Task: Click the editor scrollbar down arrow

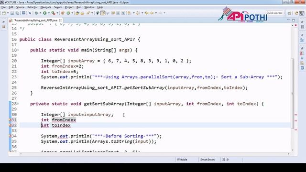Action: click(x=292, y=150)
